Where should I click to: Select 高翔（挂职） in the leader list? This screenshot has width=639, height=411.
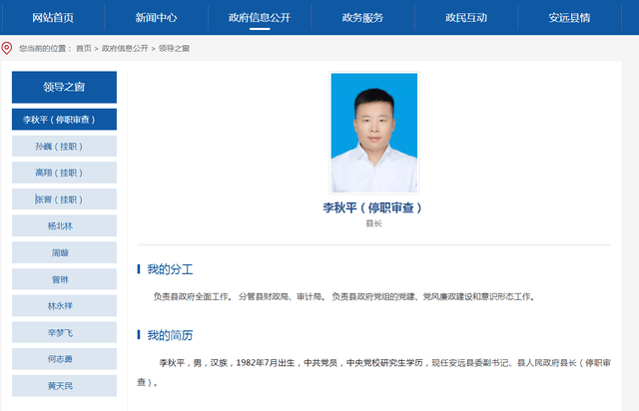coord(64,173)
